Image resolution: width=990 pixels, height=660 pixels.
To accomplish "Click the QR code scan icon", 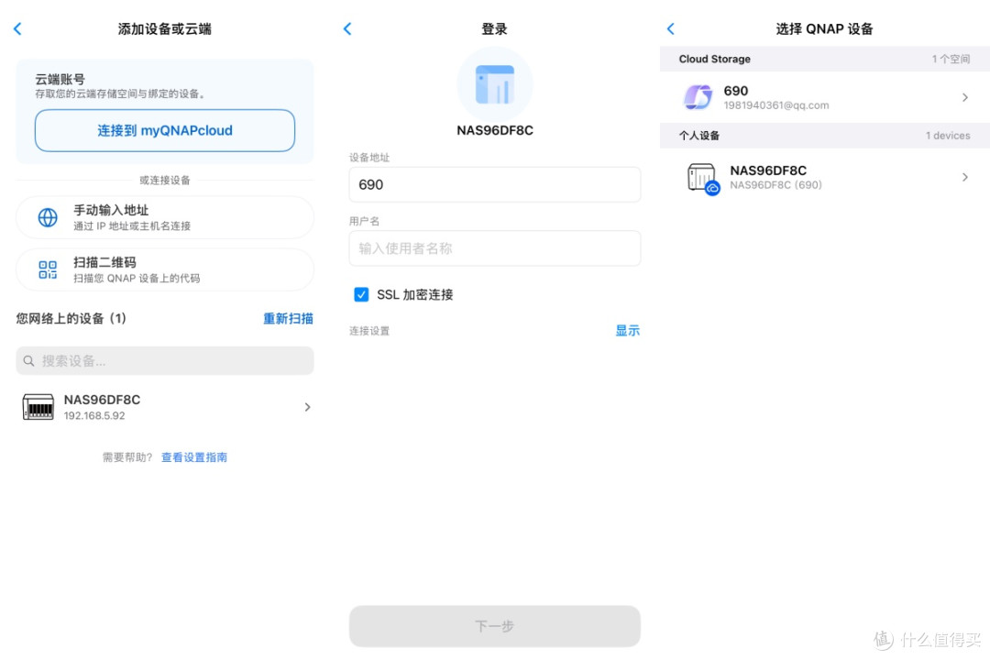I will (48, 269).
